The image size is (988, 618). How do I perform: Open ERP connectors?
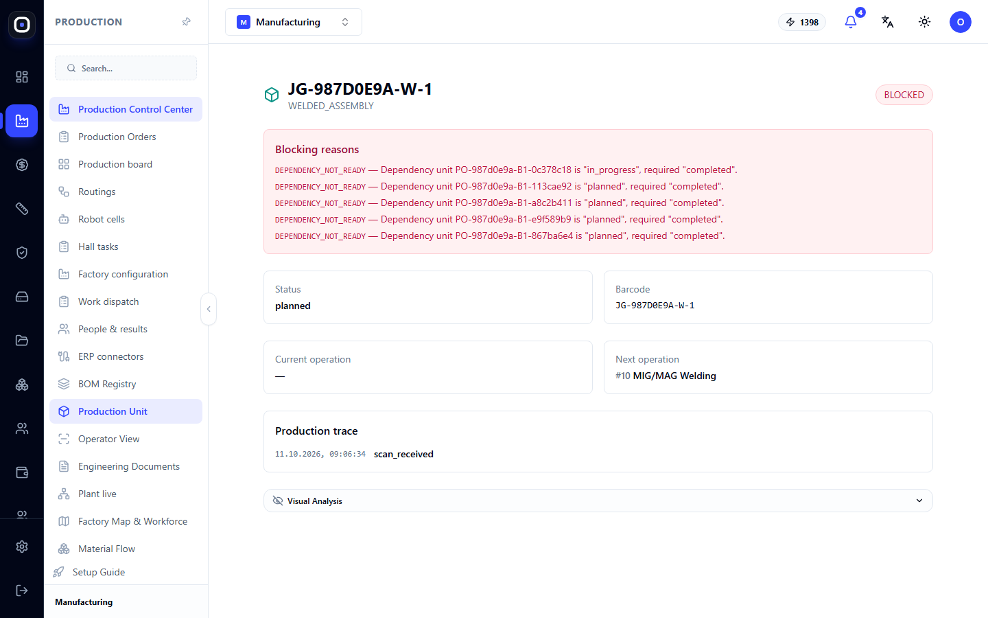[126, 356]
